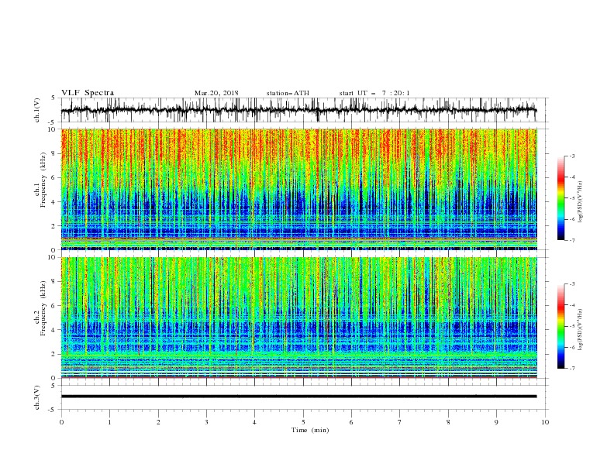Click time axis tick label "3"
The width and height of the screenshot is (614, 474).
tap(206, 422)
